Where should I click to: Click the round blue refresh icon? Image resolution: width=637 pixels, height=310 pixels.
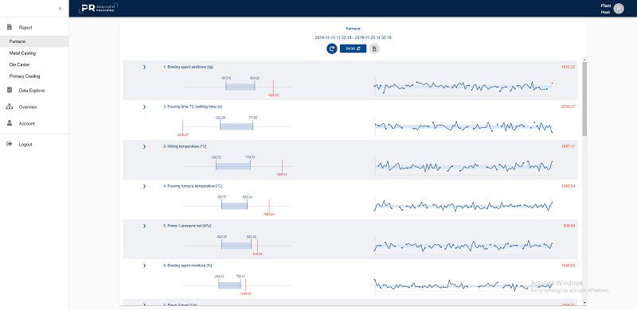click(331, 48)
